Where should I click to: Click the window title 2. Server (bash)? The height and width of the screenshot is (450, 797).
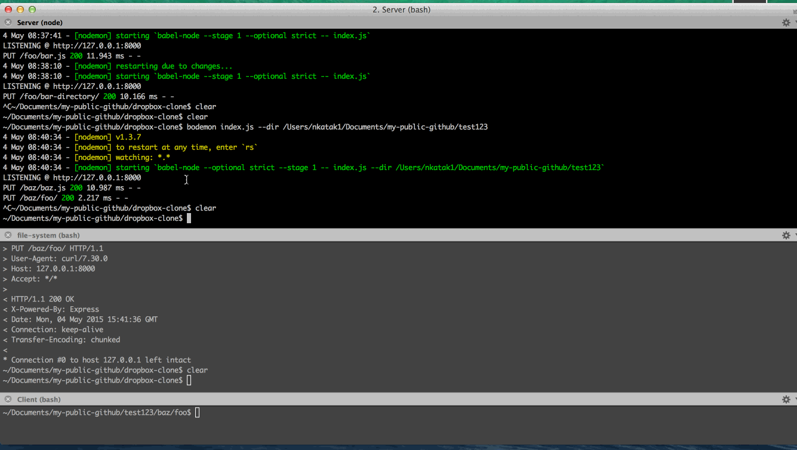401,10
